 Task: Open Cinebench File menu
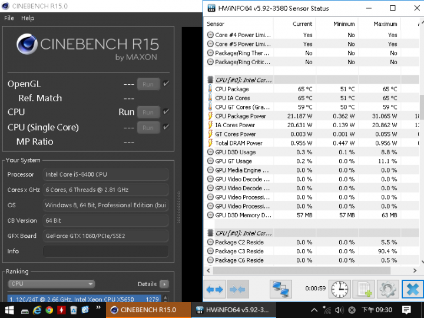(x=9, y=18)
